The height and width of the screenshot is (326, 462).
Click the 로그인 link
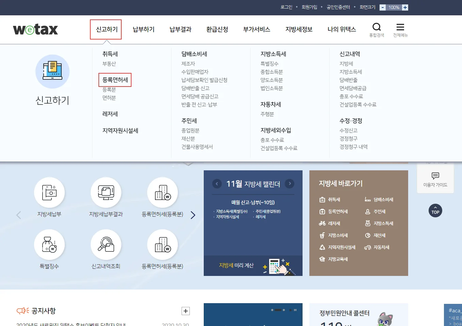tap(286, 7)
